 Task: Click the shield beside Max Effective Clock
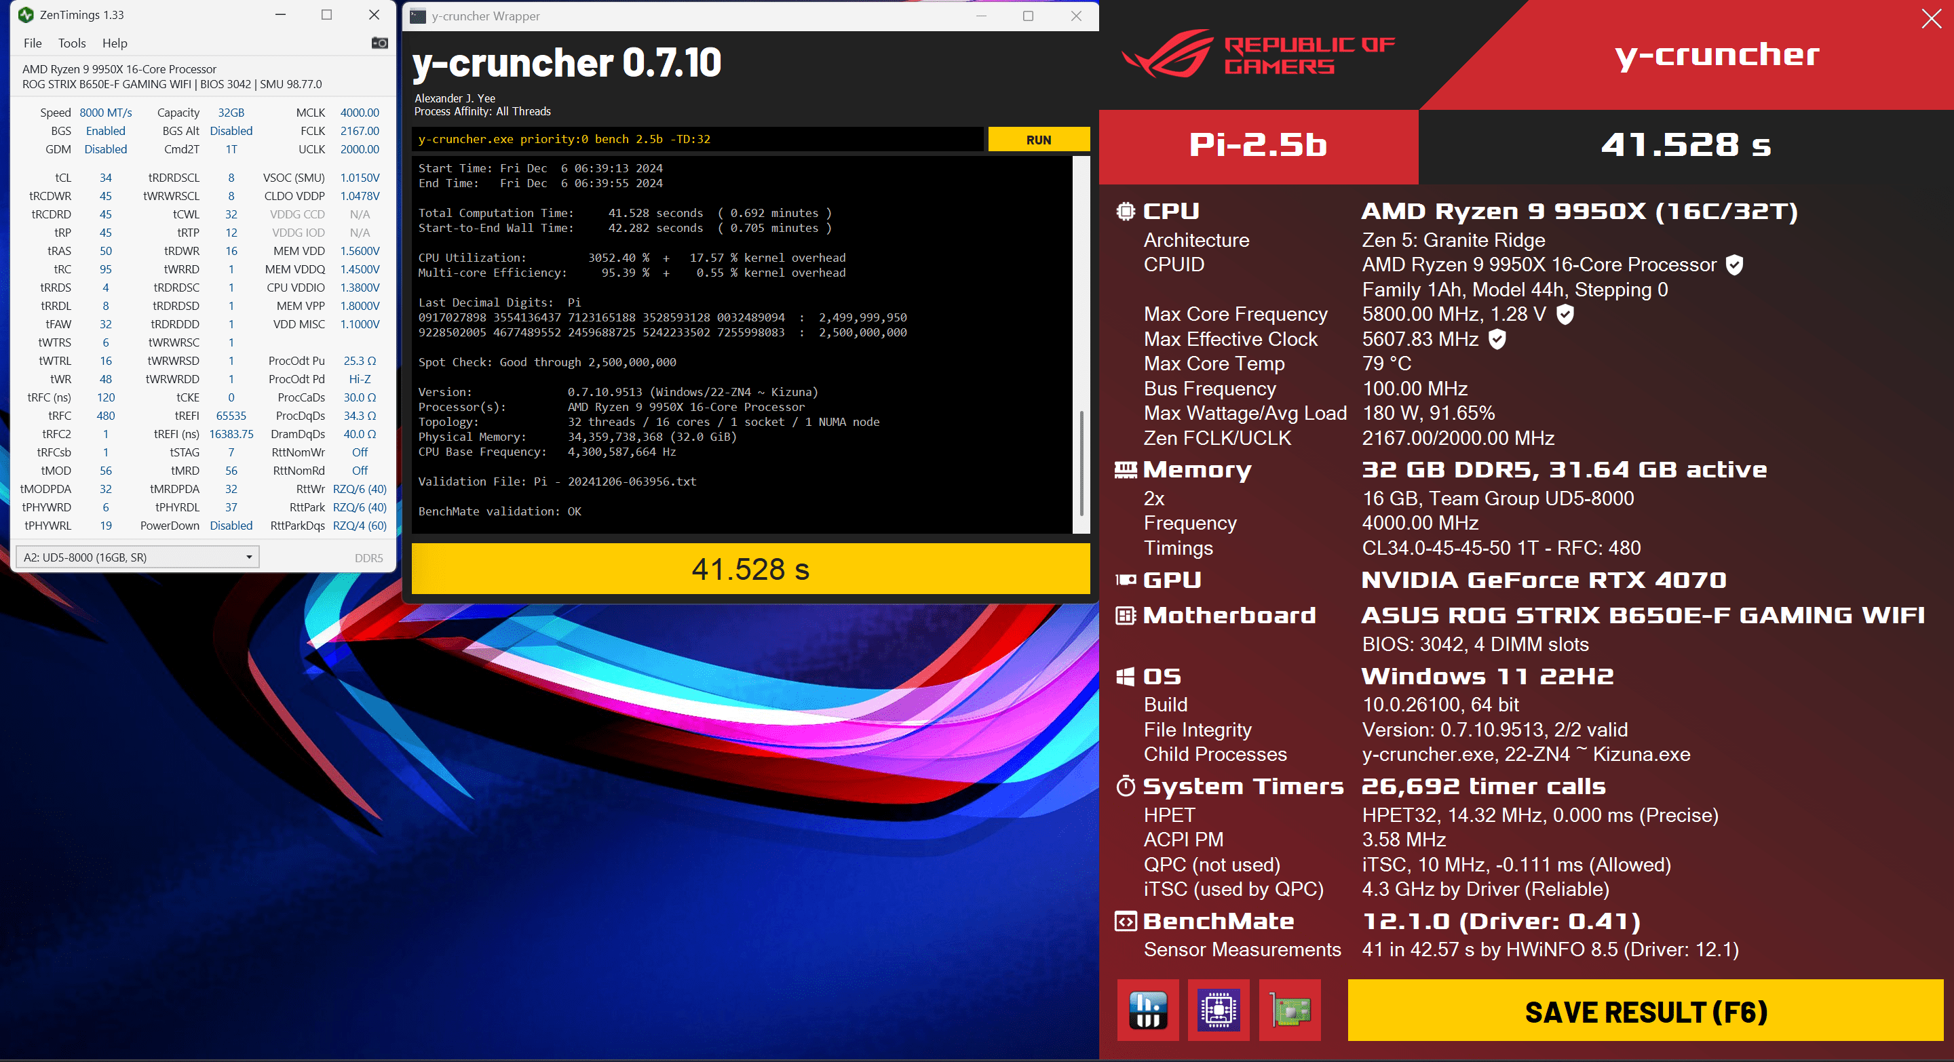[1497, 339]
